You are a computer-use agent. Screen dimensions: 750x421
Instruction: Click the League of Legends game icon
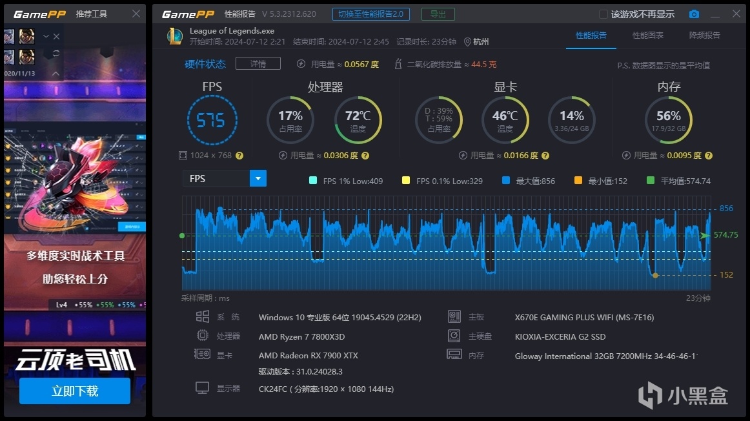[x=174, y=36]
